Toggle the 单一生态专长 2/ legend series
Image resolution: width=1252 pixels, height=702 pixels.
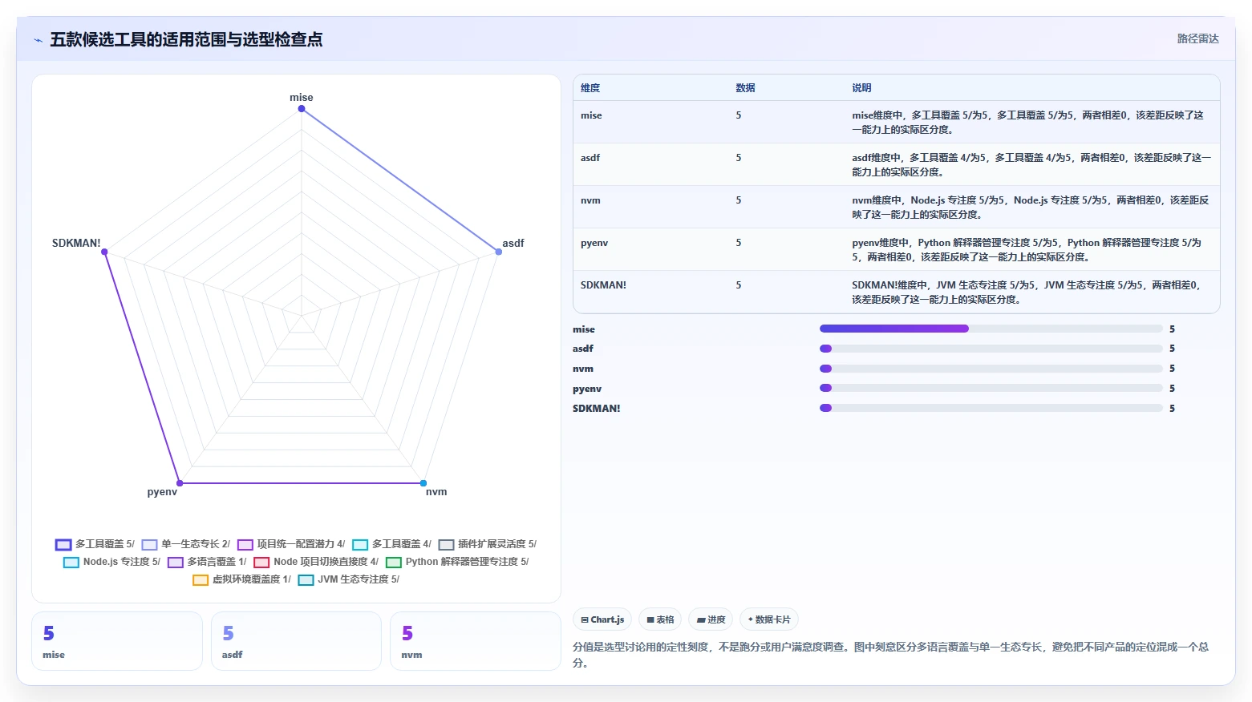pyautogui.click(x=186, y=544)
